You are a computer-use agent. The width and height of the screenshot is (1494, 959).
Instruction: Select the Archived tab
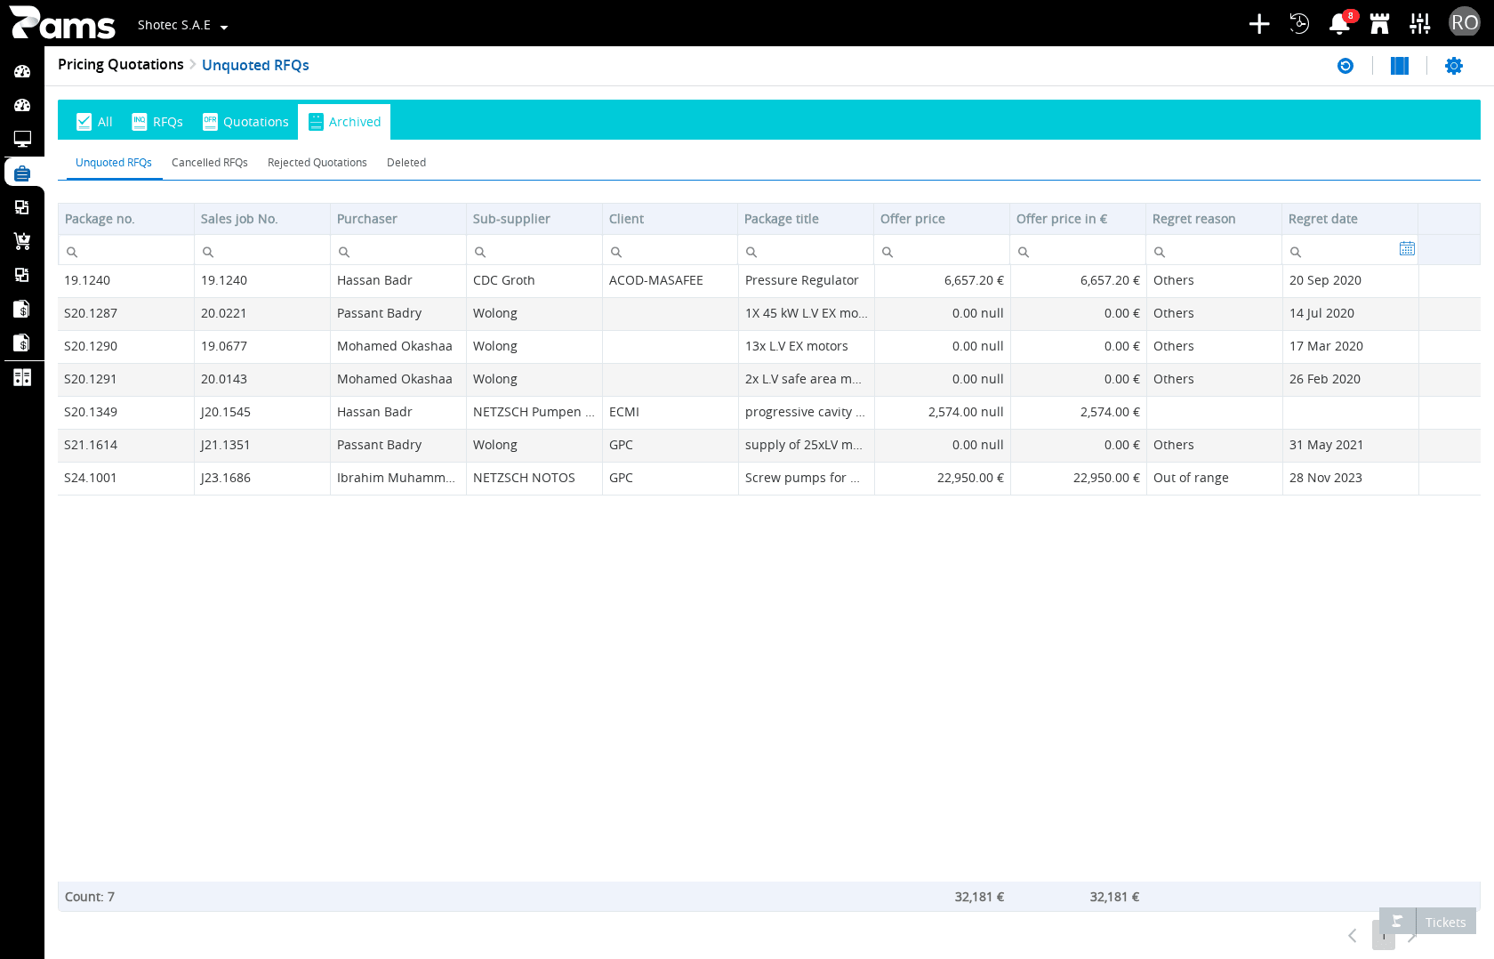tap(344, 122)
